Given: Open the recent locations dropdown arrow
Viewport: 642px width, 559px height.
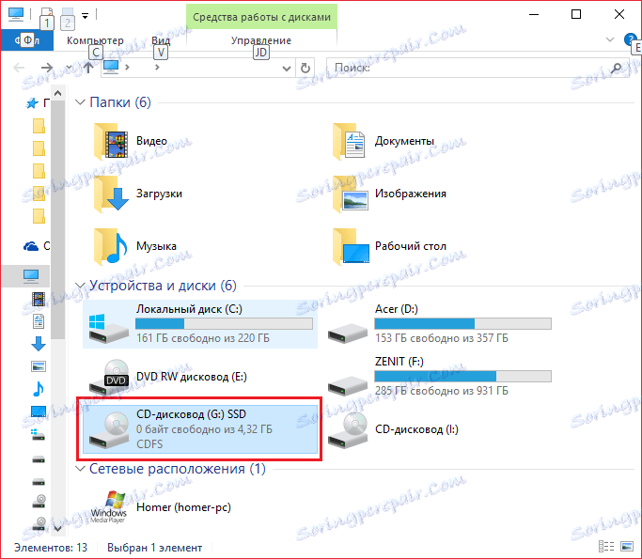Looking at the screenshot, I should (69, 68).
